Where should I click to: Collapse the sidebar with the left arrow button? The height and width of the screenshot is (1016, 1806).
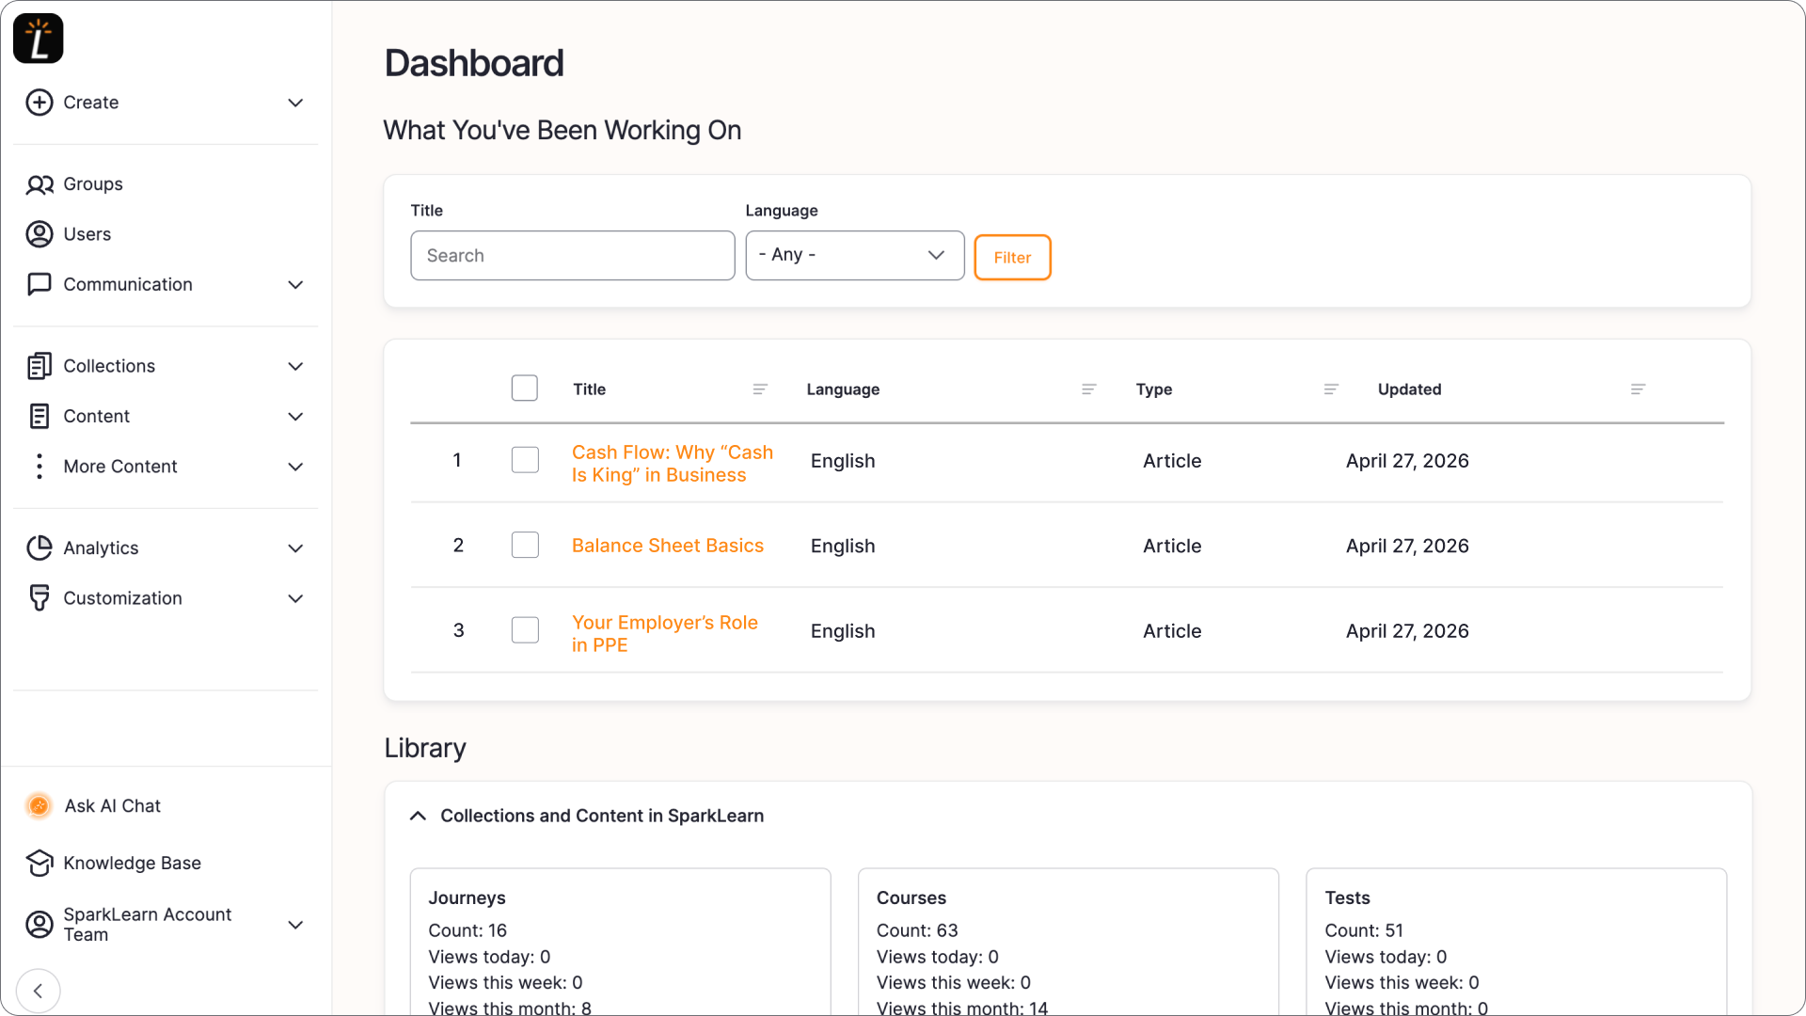click(39, 991)
